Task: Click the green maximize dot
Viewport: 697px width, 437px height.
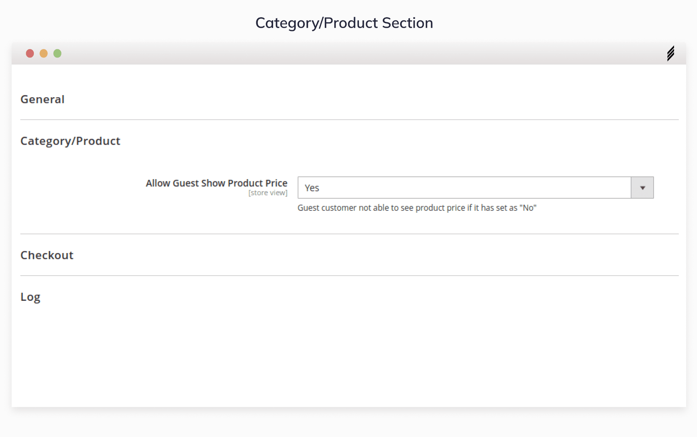Action: [x=58, y=54]
